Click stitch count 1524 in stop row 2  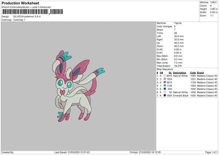point(169,79)
